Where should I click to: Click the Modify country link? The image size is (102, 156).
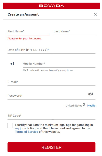pos(91,105)
